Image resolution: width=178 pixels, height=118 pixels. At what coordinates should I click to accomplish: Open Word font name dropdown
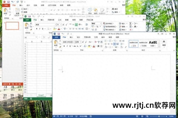pos(74,42)
